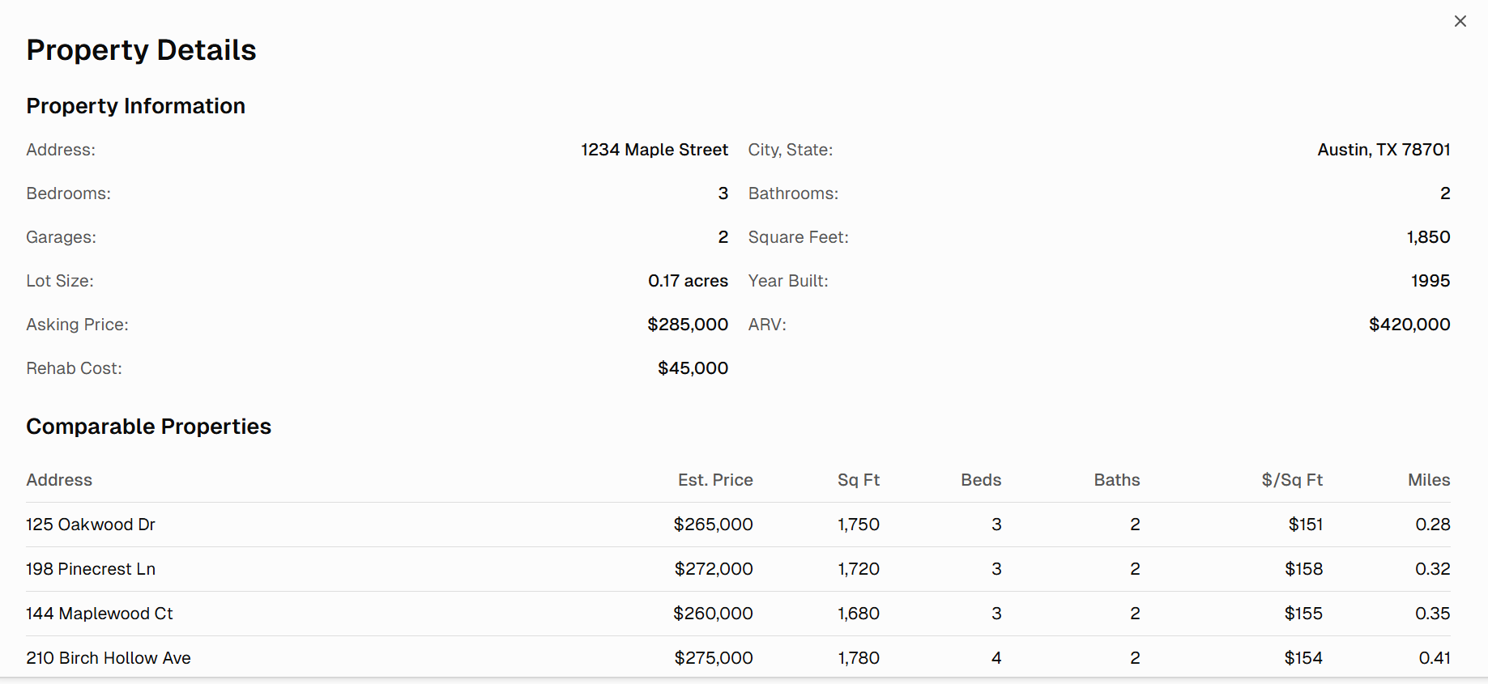Click the Beds column header
The height and width of the screenshot is (684, 1488).
(x=981, y=480)
